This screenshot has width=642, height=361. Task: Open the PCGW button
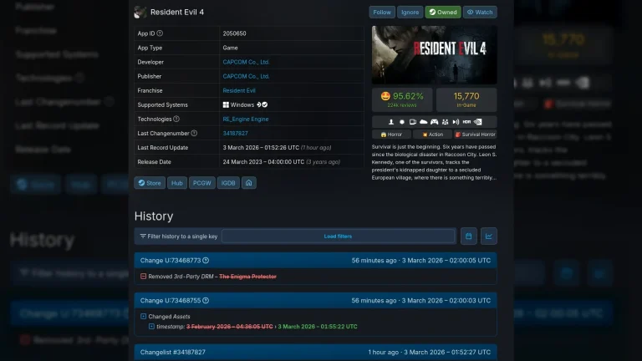201,183
